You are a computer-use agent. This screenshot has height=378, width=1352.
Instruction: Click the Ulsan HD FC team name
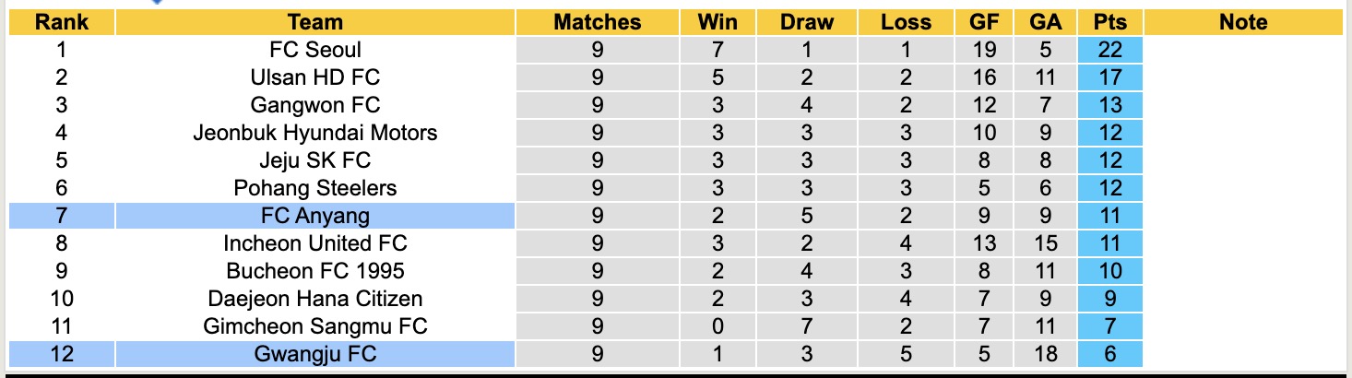point(314,77)
